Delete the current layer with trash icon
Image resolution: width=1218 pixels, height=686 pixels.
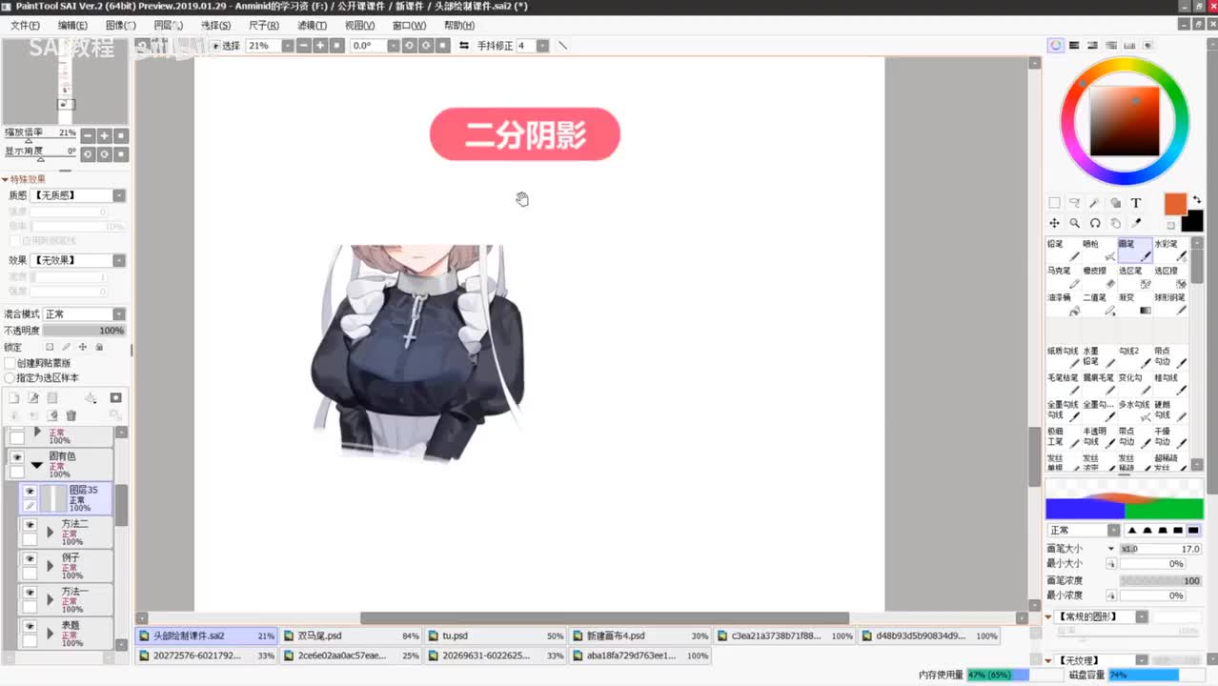pos(71,415)
